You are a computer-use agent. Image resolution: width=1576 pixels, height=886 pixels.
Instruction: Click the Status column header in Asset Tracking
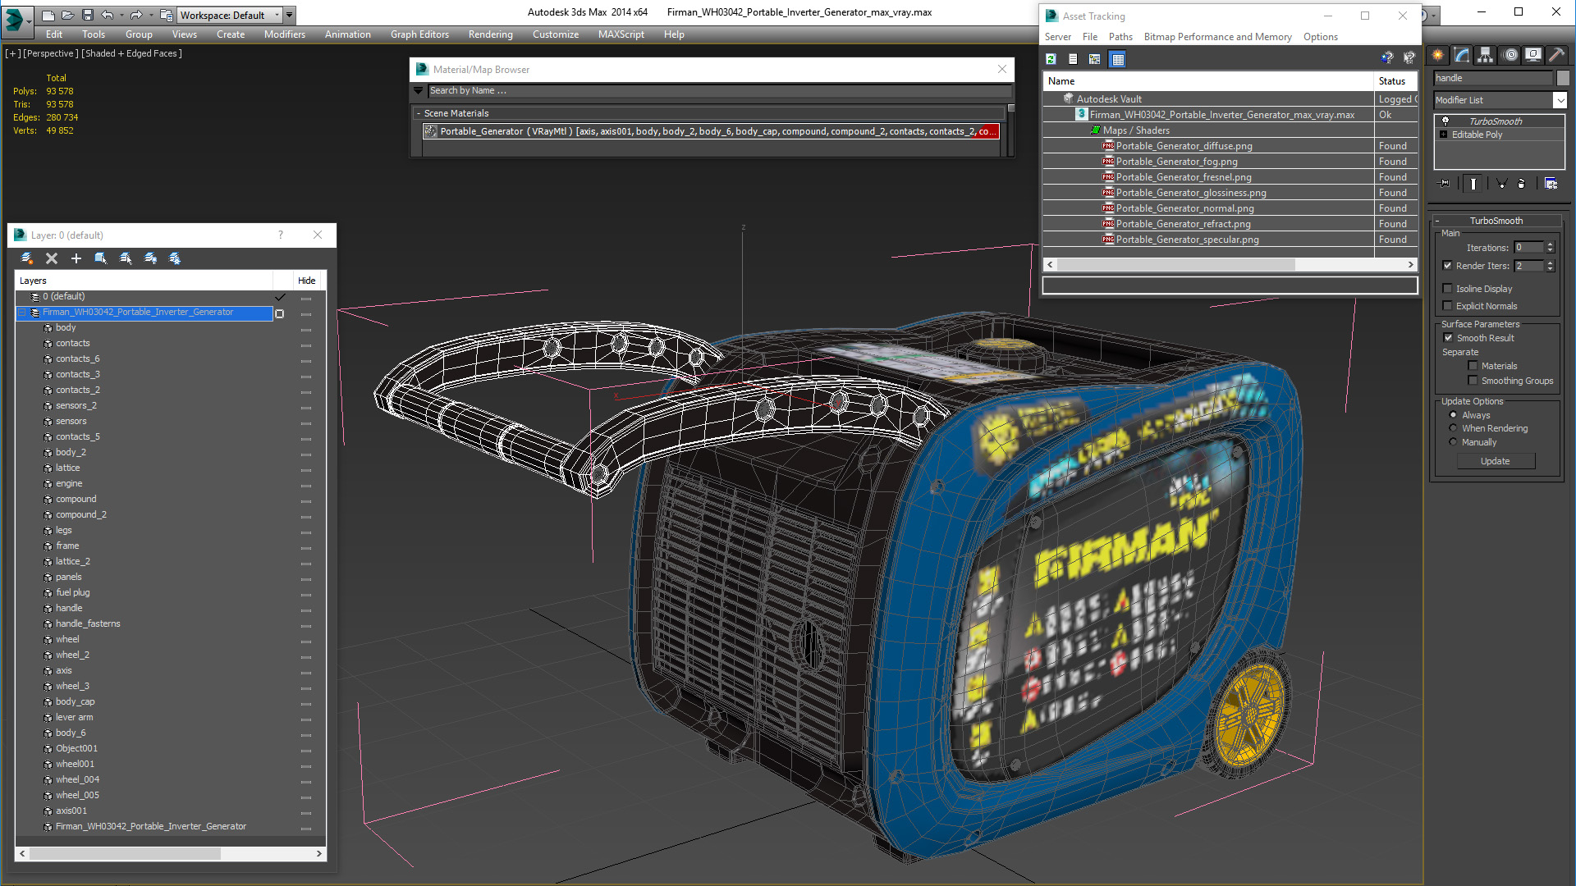[1395, 81]
